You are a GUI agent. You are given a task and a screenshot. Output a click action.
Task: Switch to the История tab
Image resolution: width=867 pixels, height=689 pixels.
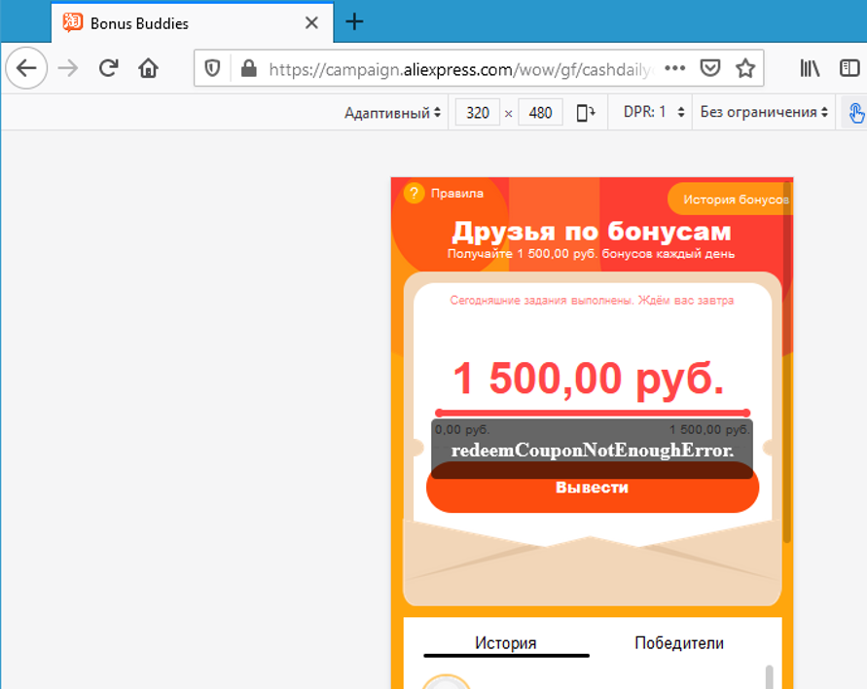click(506, 643)
